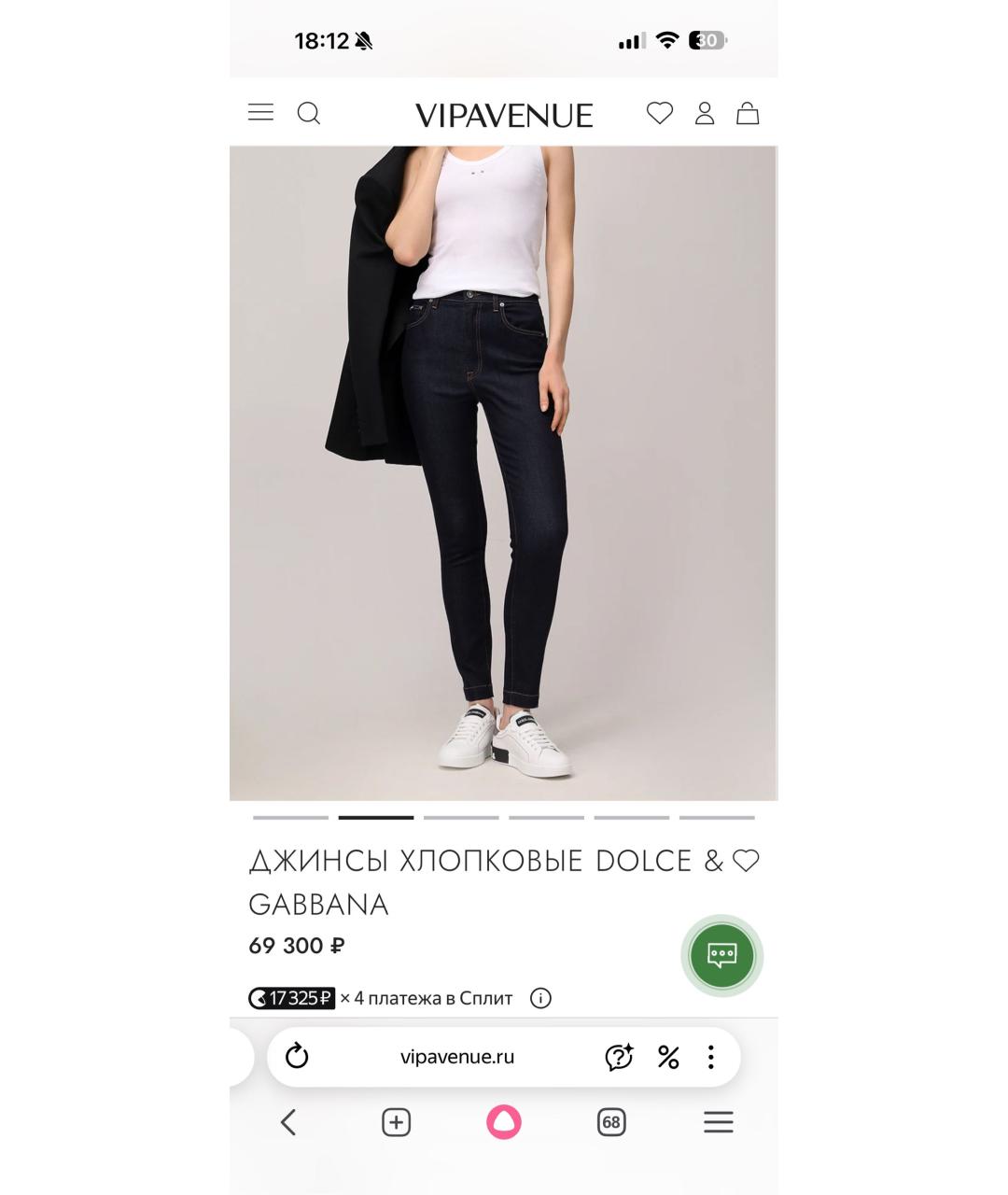Screen dimensions: 1008x1195
Task: Open a new tab with the plus icon
Action: point(397,1122)
